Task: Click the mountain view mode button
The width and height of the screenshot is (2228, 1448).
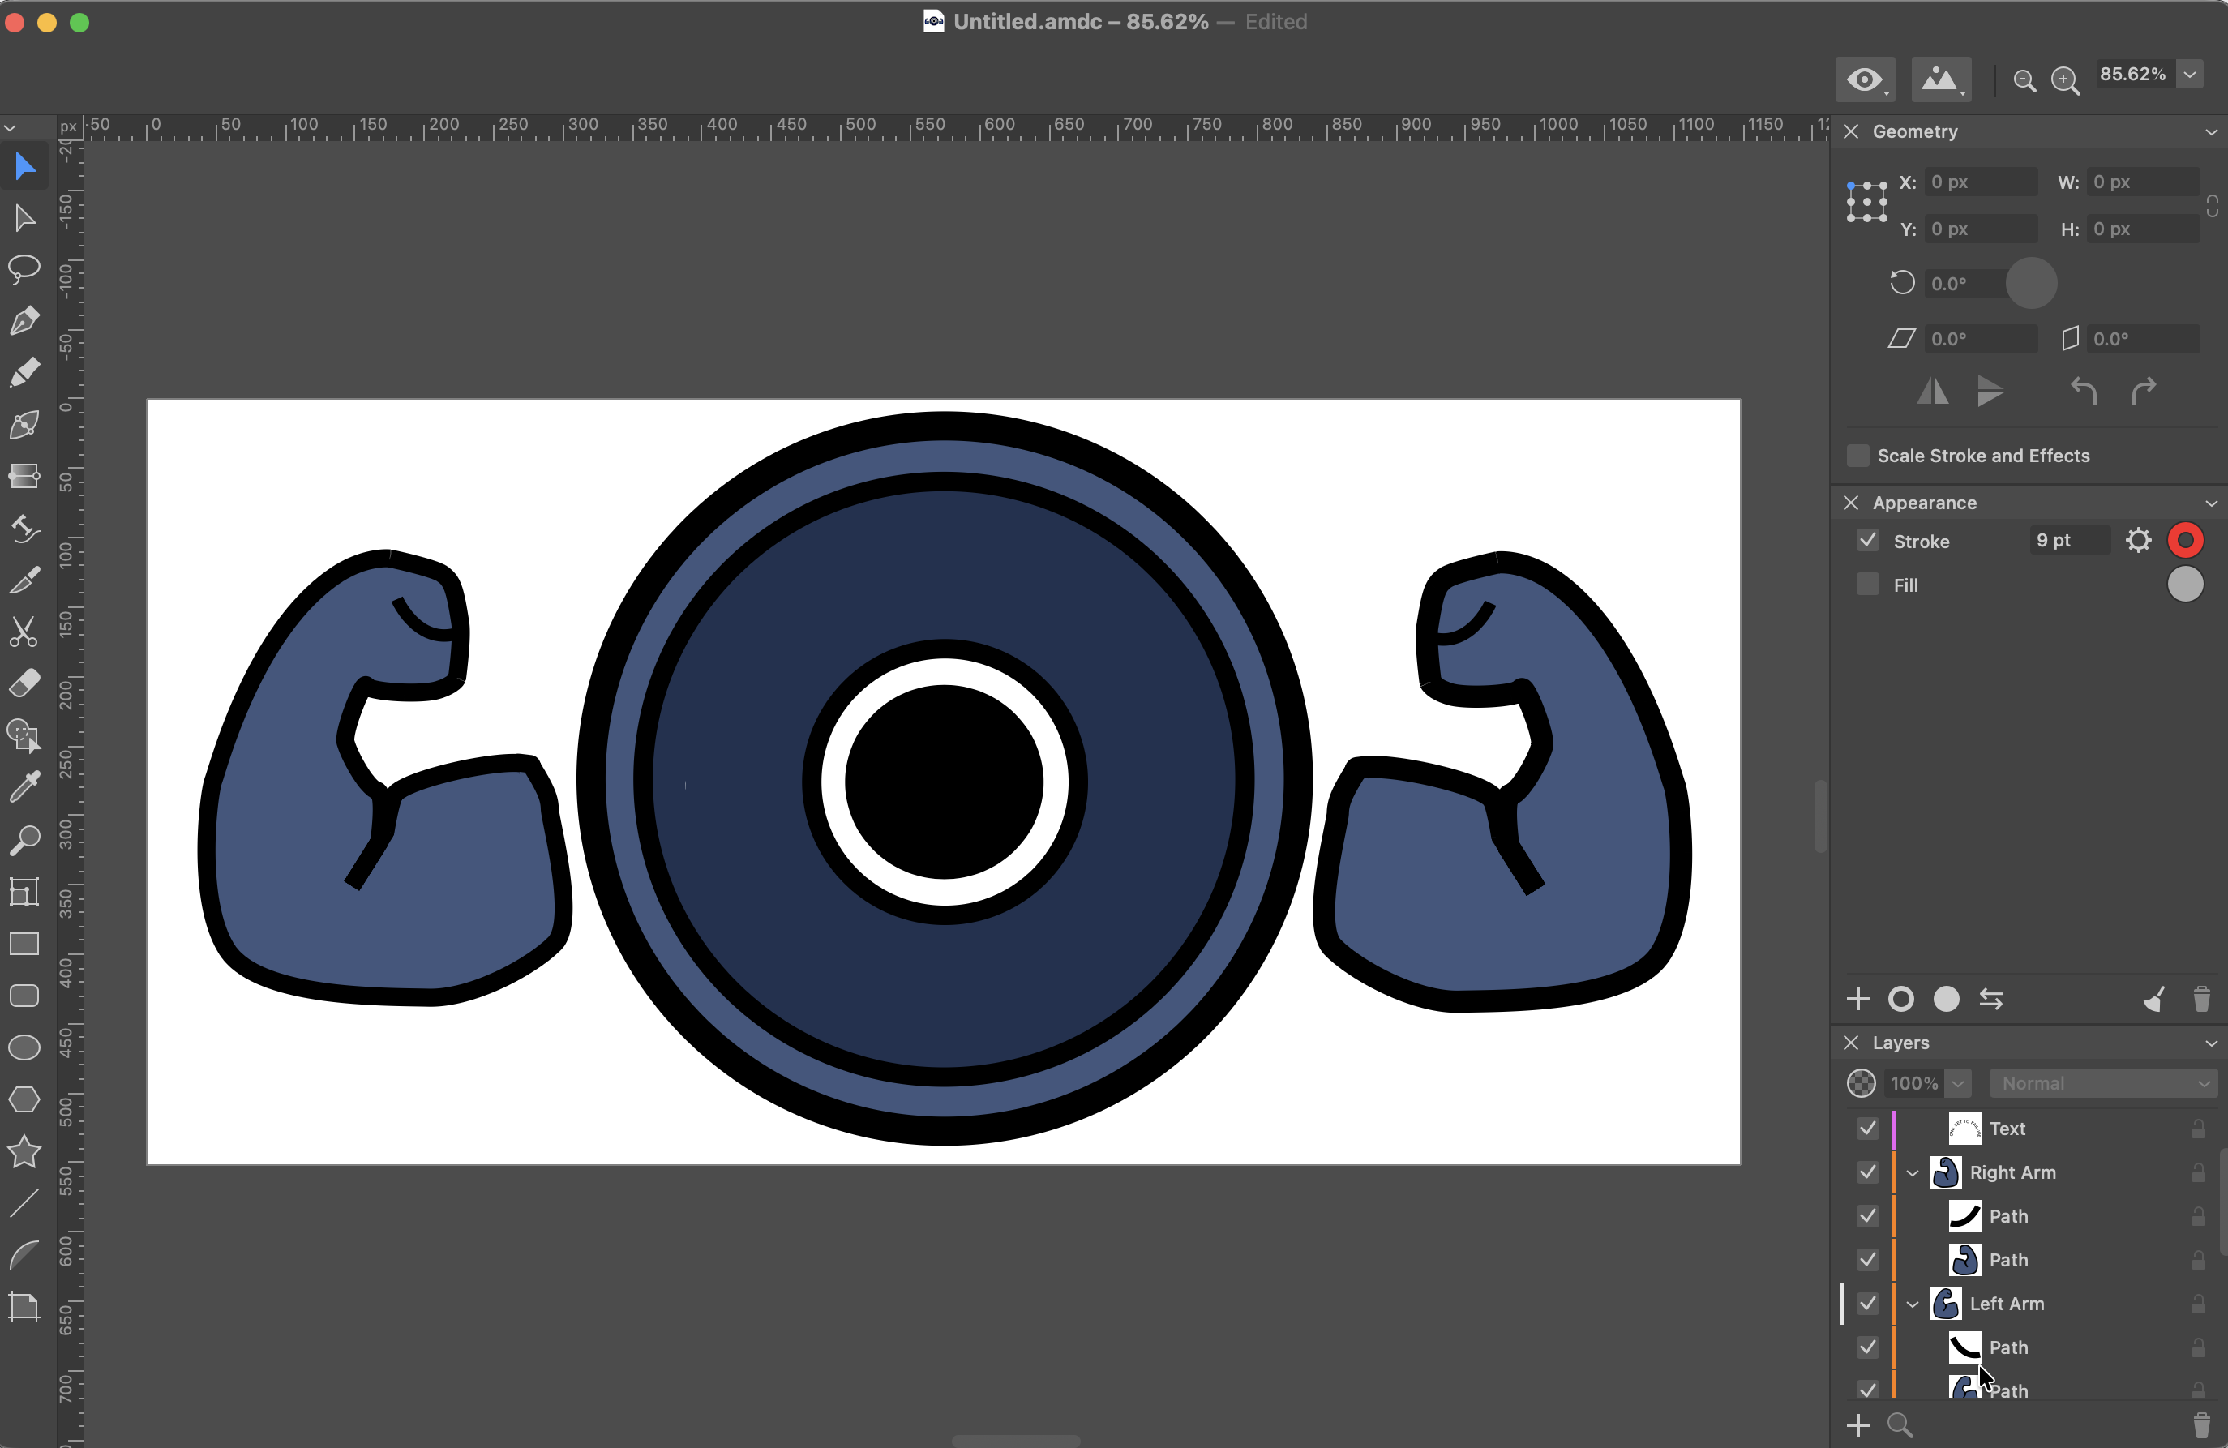Action: [x=1941, y=79]
